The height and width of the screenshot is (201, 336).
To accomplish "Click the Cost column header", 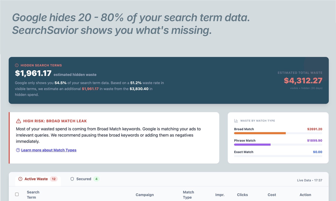I will [x=272, y=195].
